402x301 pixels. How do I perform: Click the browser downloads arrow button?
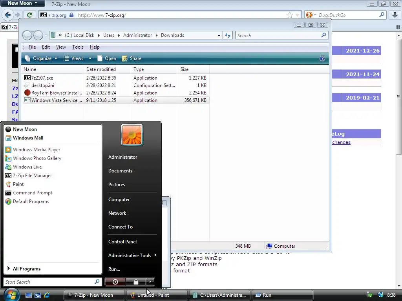tap(395, 15)
